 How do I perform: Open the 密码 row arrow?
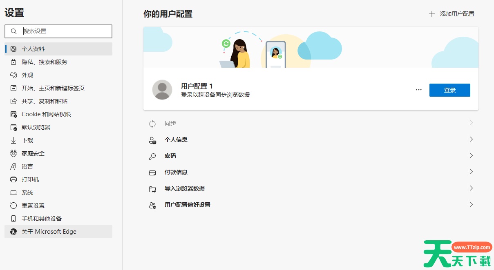pyautogui.click(x=471, y=155)
